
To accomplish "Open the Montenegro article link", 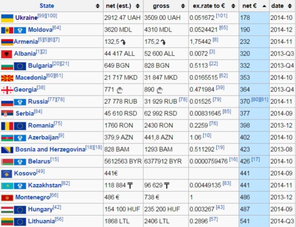I will click(33, 197).
